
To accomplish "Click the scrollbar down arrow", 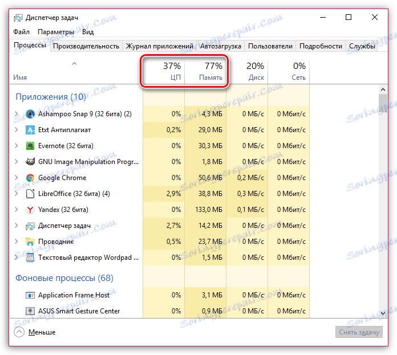I will click(x=383, y=313).
